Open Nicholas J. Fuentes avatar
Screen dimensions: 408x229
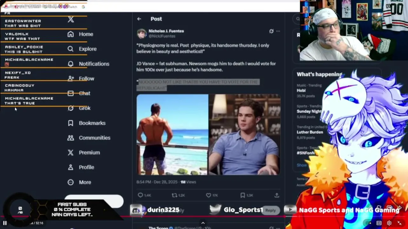coord(141,33)
